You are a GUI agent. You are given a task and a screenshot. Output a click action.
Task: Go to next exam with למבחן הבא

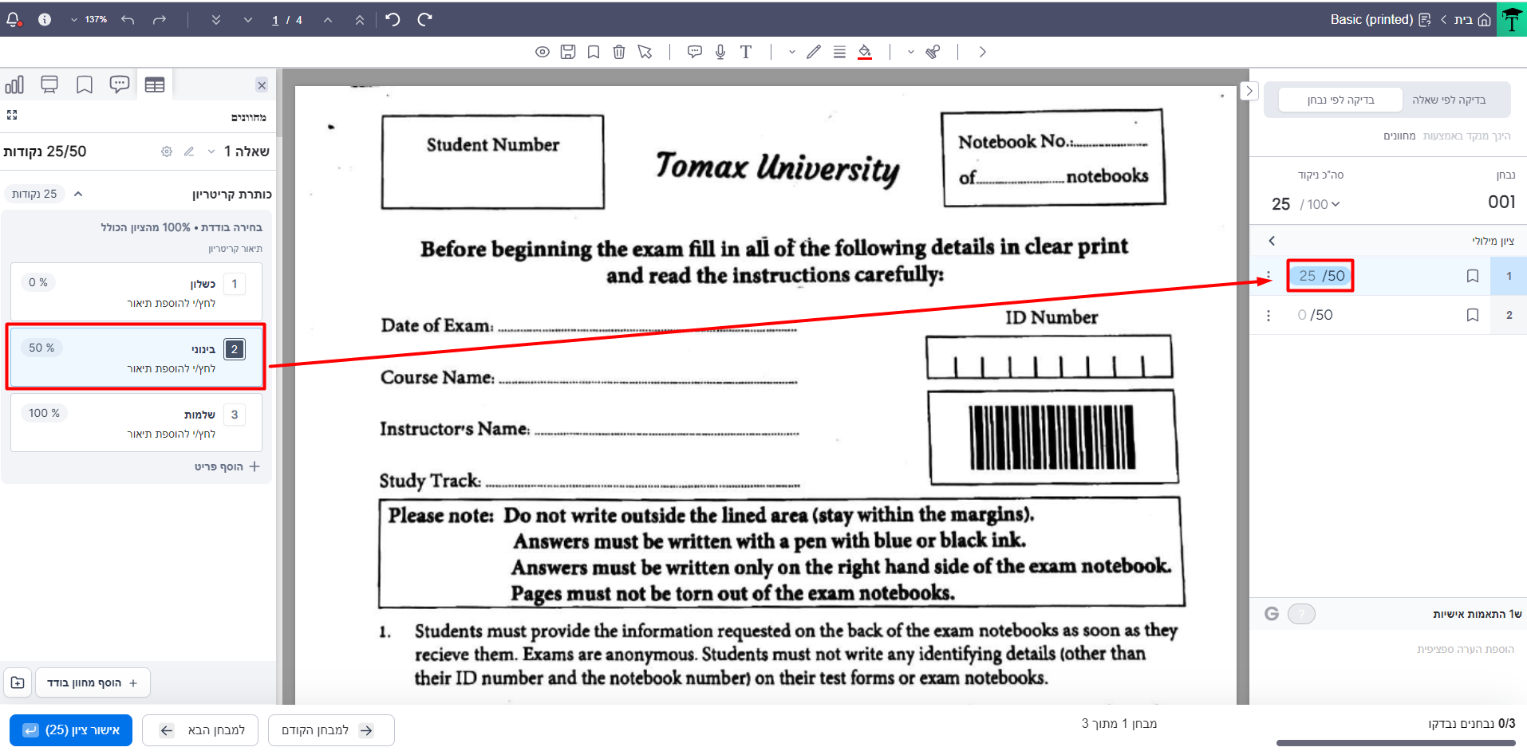(x=200, y=730)
